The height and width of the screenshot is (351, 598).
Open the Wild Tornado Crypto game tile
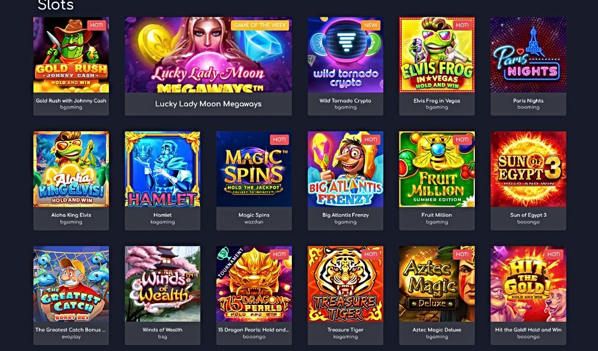pyautogui.click(x=346, y=55)
